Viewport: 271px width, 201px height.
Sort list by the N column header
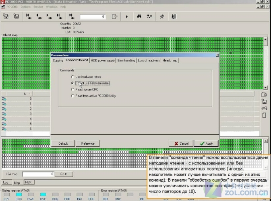click(x=19, y=94)
